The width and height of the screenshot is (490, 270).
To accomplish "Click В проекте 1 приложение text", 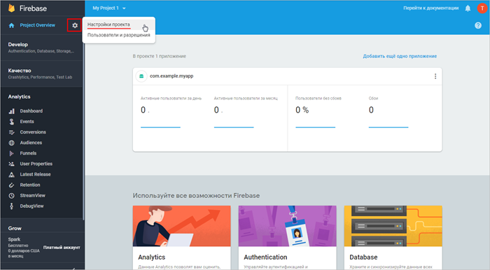I will [160, 57].
